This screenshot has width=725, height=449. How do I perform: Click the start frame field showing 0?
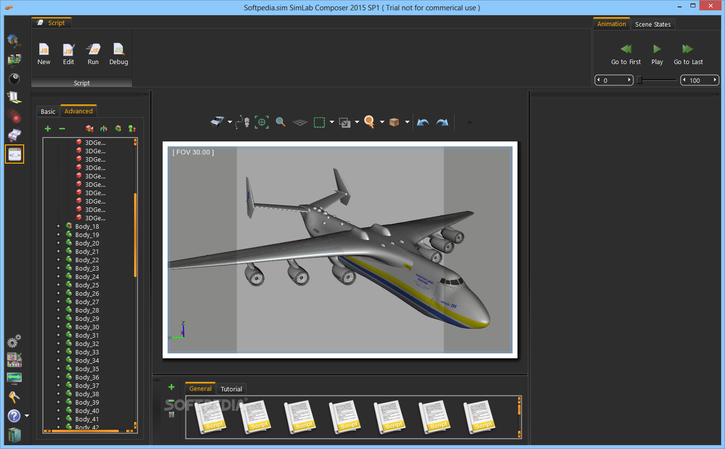(614, 80)
